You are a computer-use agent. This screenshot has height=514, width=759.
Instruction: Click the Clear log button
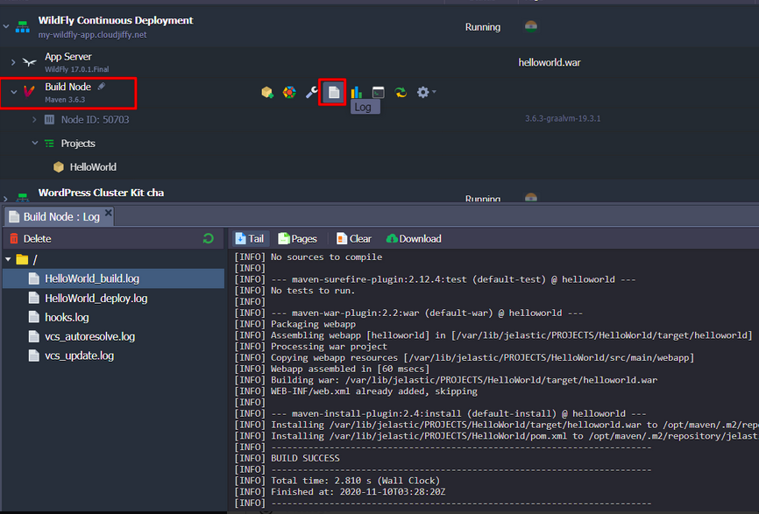pos(353,238)
